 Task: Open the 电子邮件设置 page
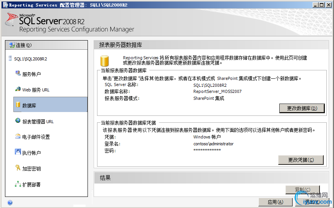click(36, 137)
